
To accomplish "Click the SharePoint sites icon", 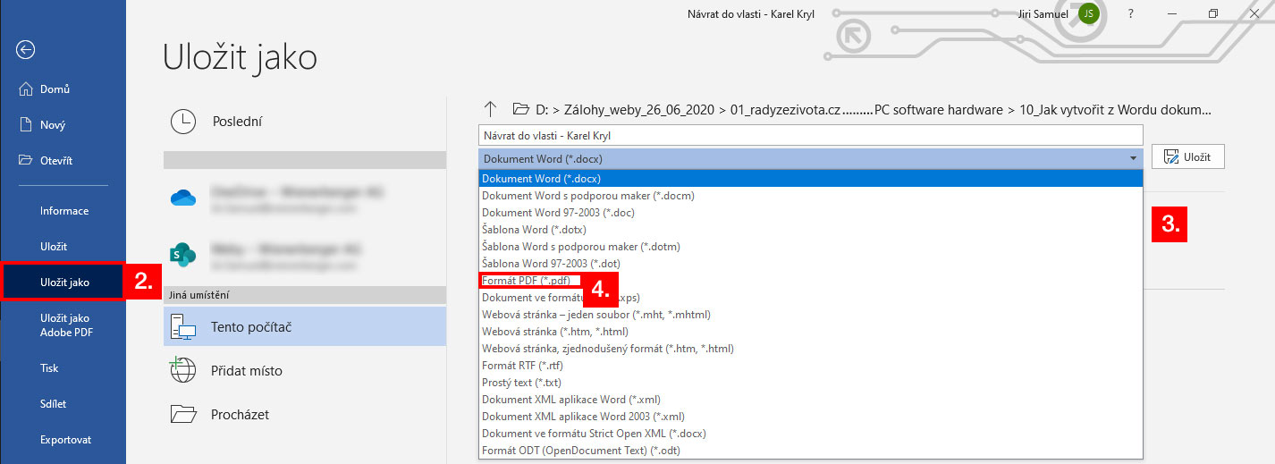I will [x=183, y=253].
